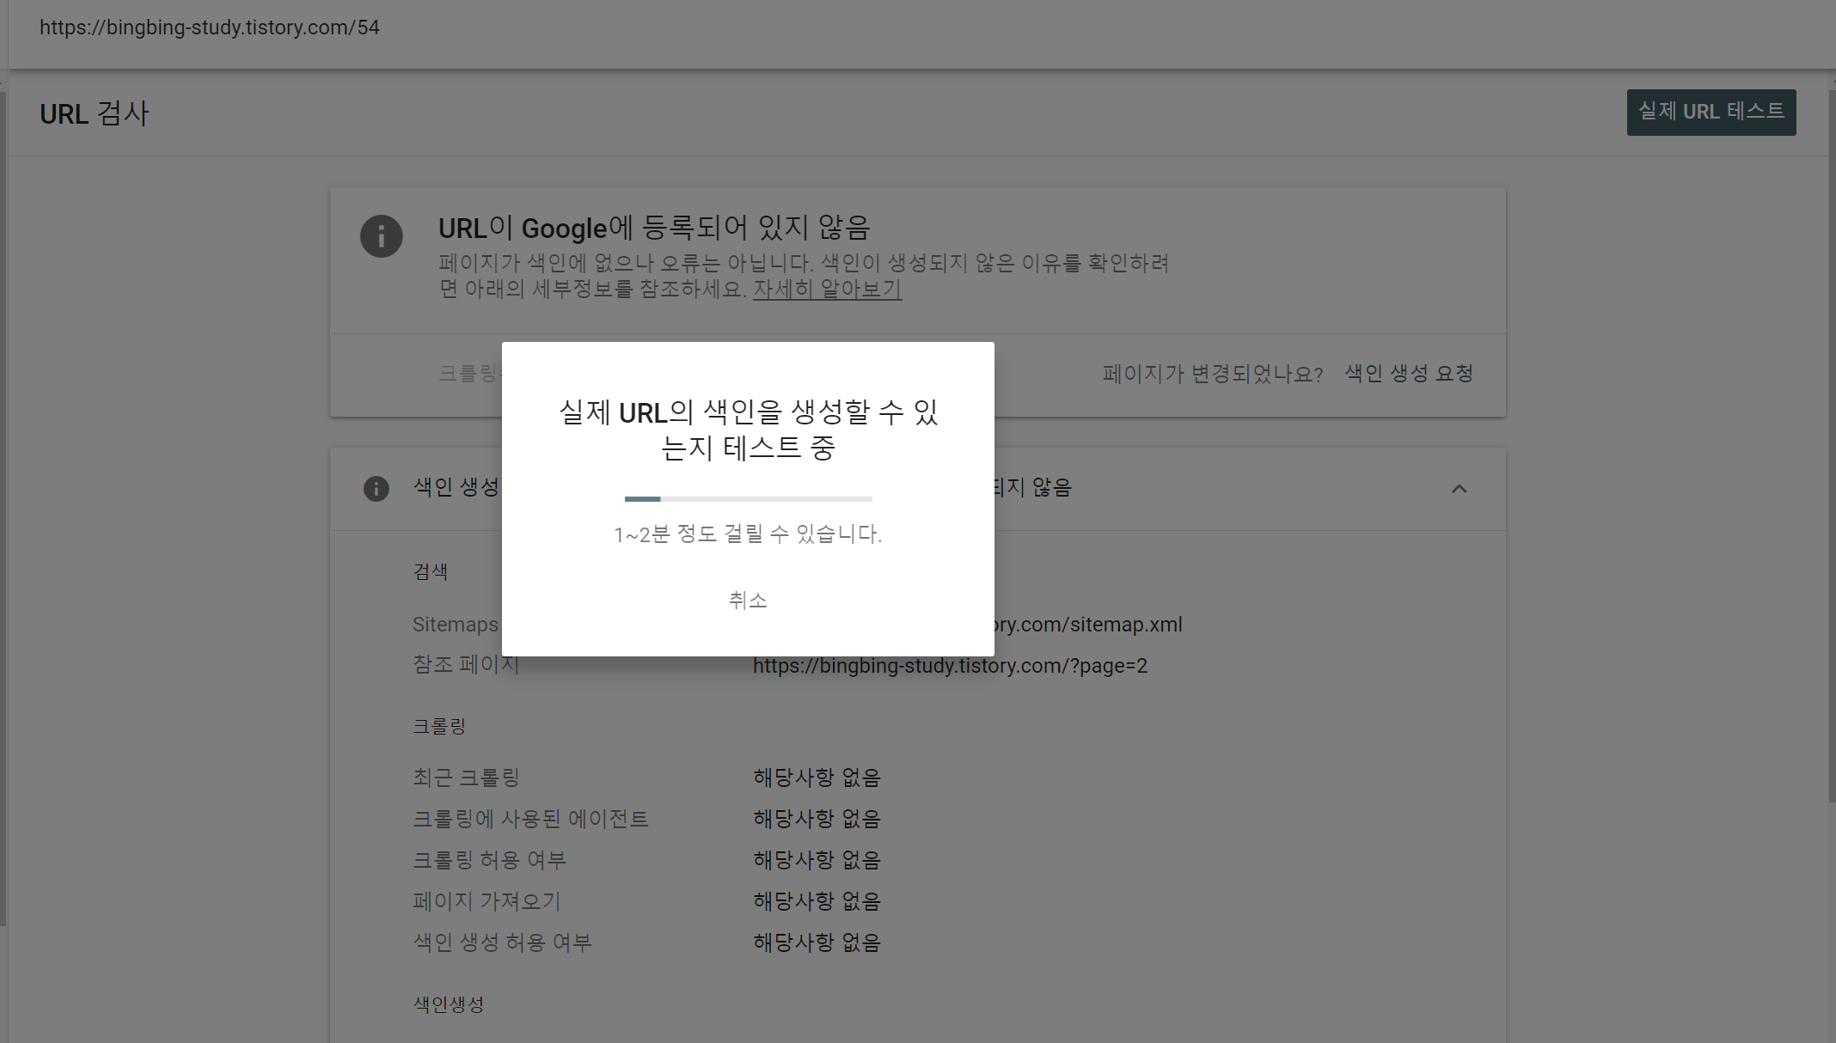The width and height of the screenshot is (1836, 1043).
Task: Click the 크롤링 허용 여부 row label
Action: [x=489, y=860]
